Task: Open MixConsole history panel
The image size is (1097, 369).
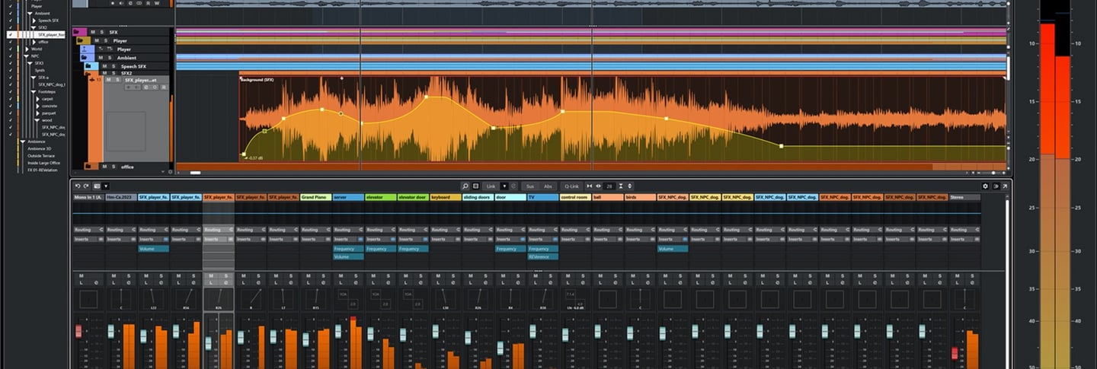Action: click(97, 186)
